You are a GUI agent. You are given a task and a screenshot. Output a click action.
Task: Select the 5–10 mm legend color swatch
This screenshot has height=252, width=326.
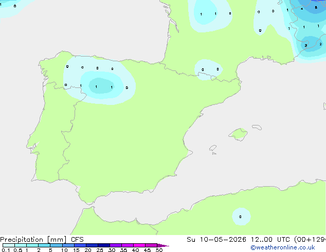[x=56, y=245]
